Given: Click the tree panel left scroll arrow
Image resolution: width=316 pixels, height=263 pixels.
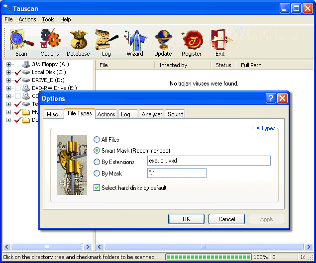Looking at the screenshot, I should tap(7, 247).
